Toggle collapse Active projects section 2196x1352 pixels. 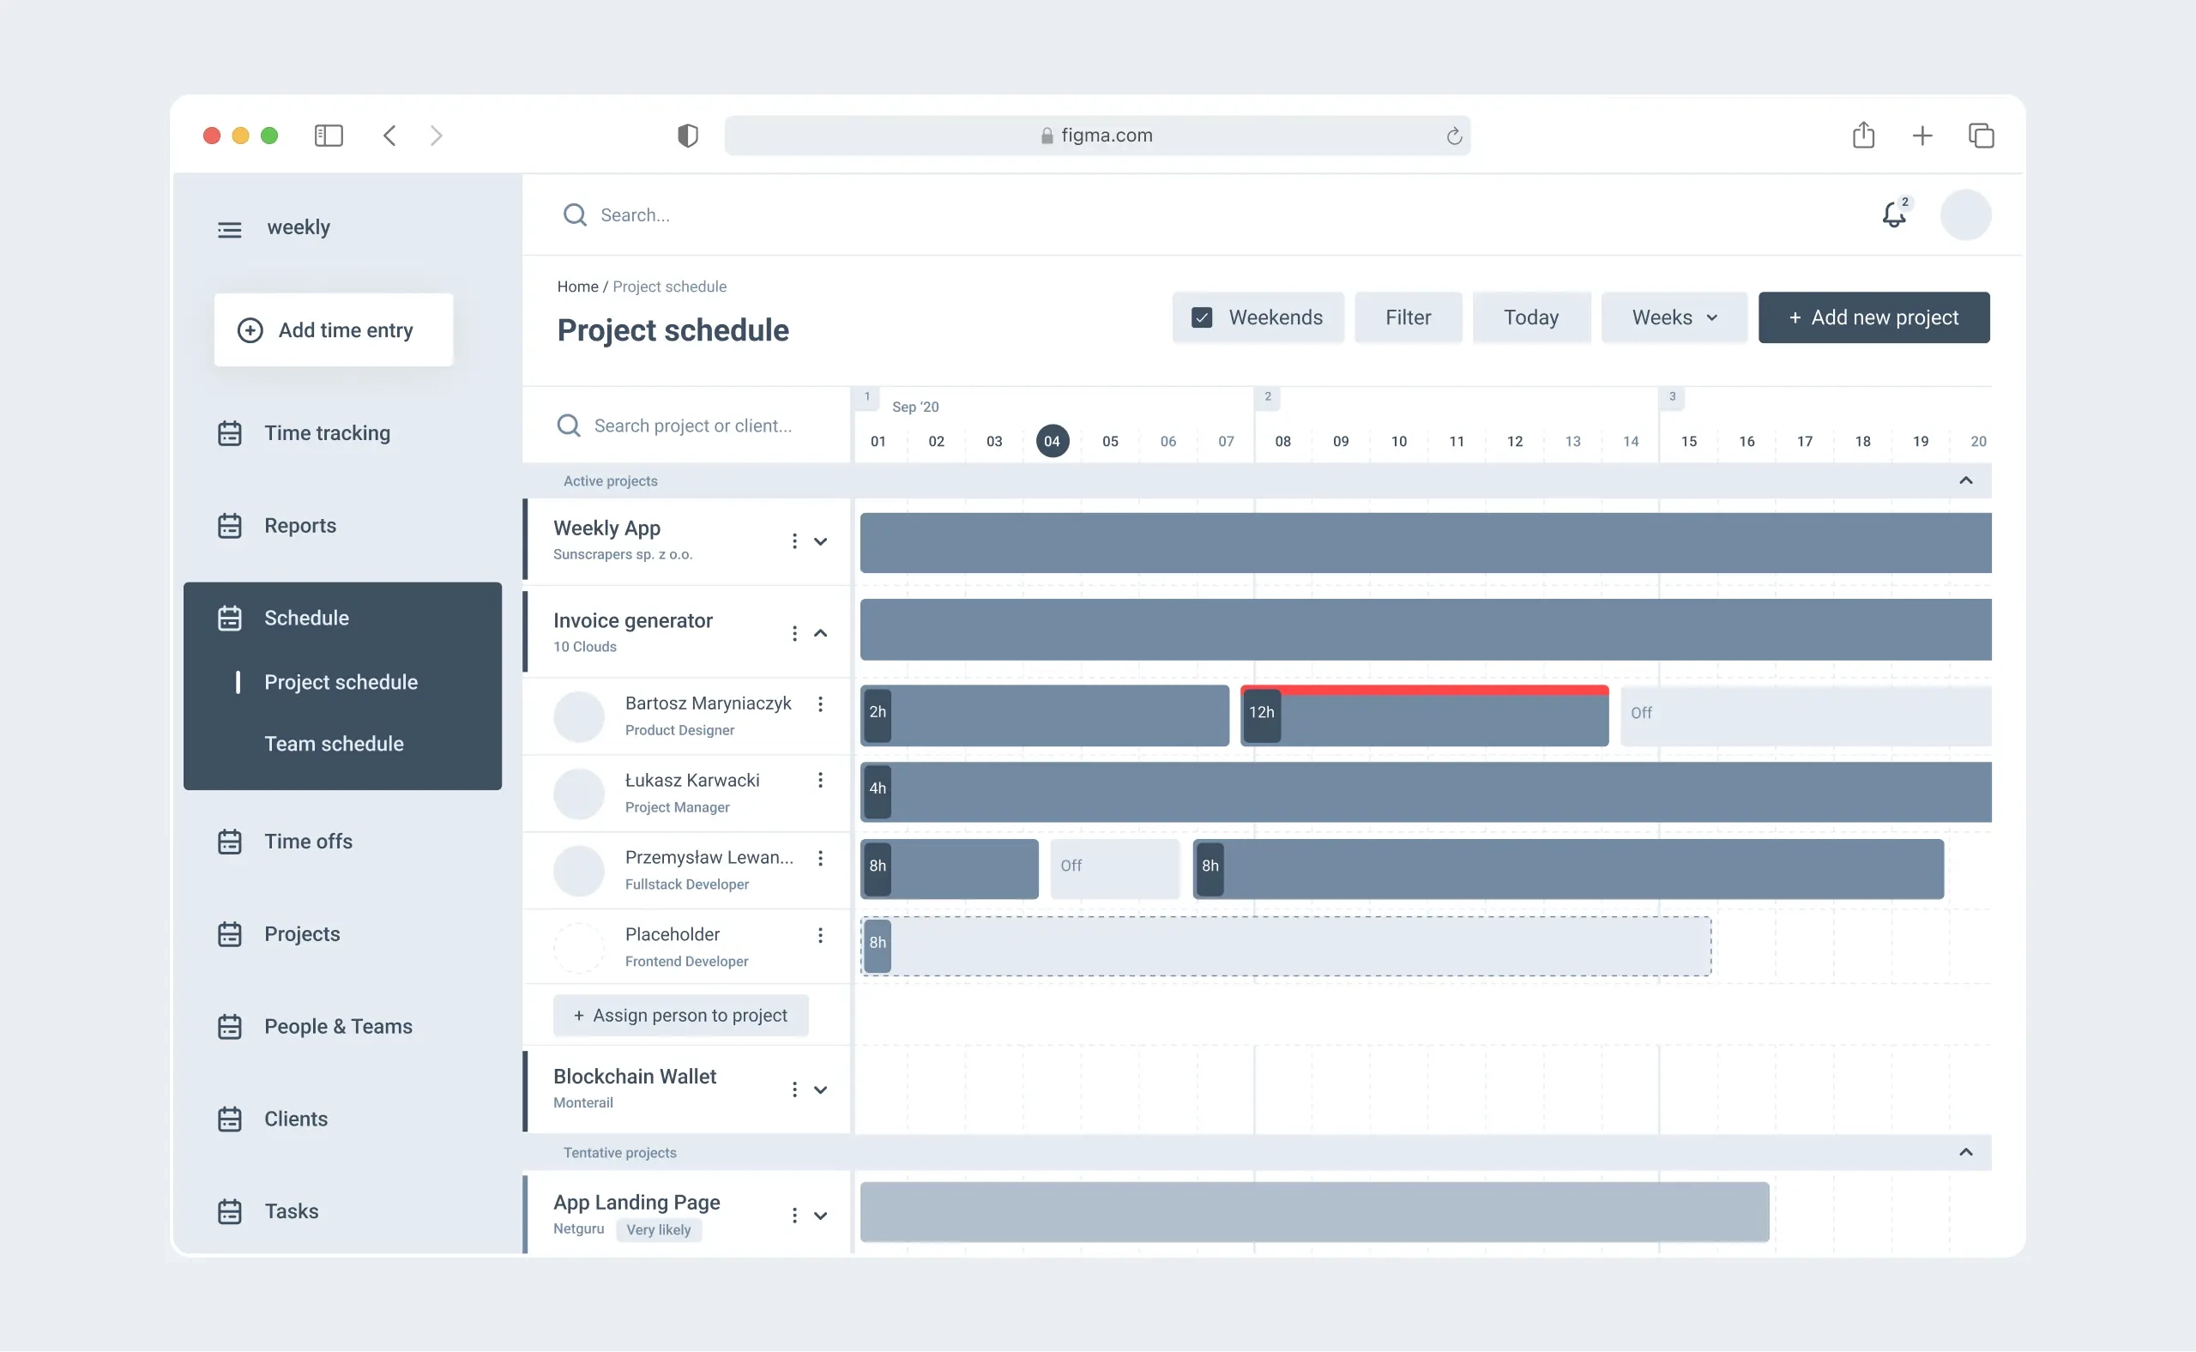pyautogui.click(x=1965, y=480)
